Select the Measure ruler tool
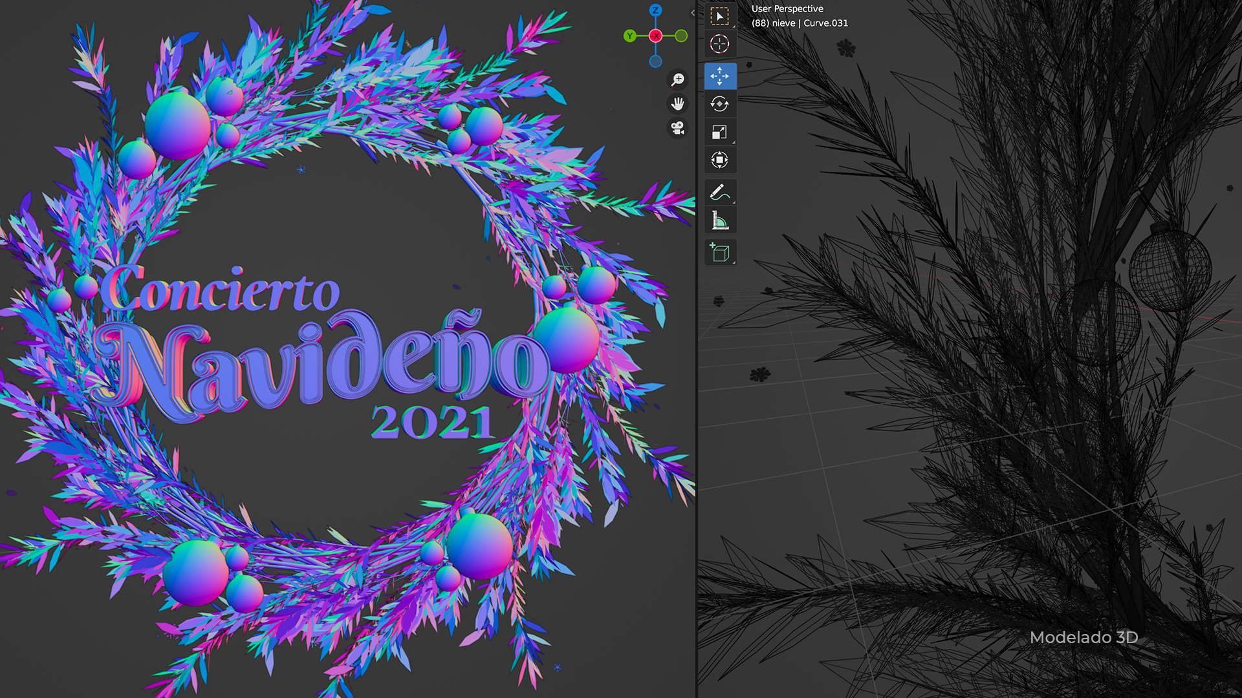 pos(719,220)
